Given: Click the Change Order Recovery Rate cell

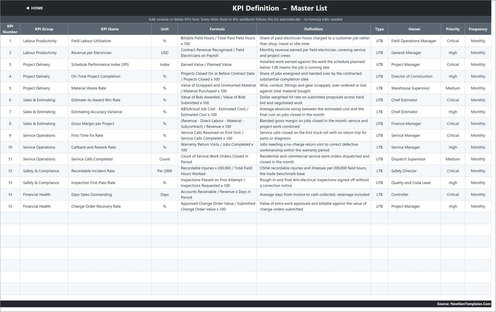Looking at the screenshot, I should pos(110,206).
